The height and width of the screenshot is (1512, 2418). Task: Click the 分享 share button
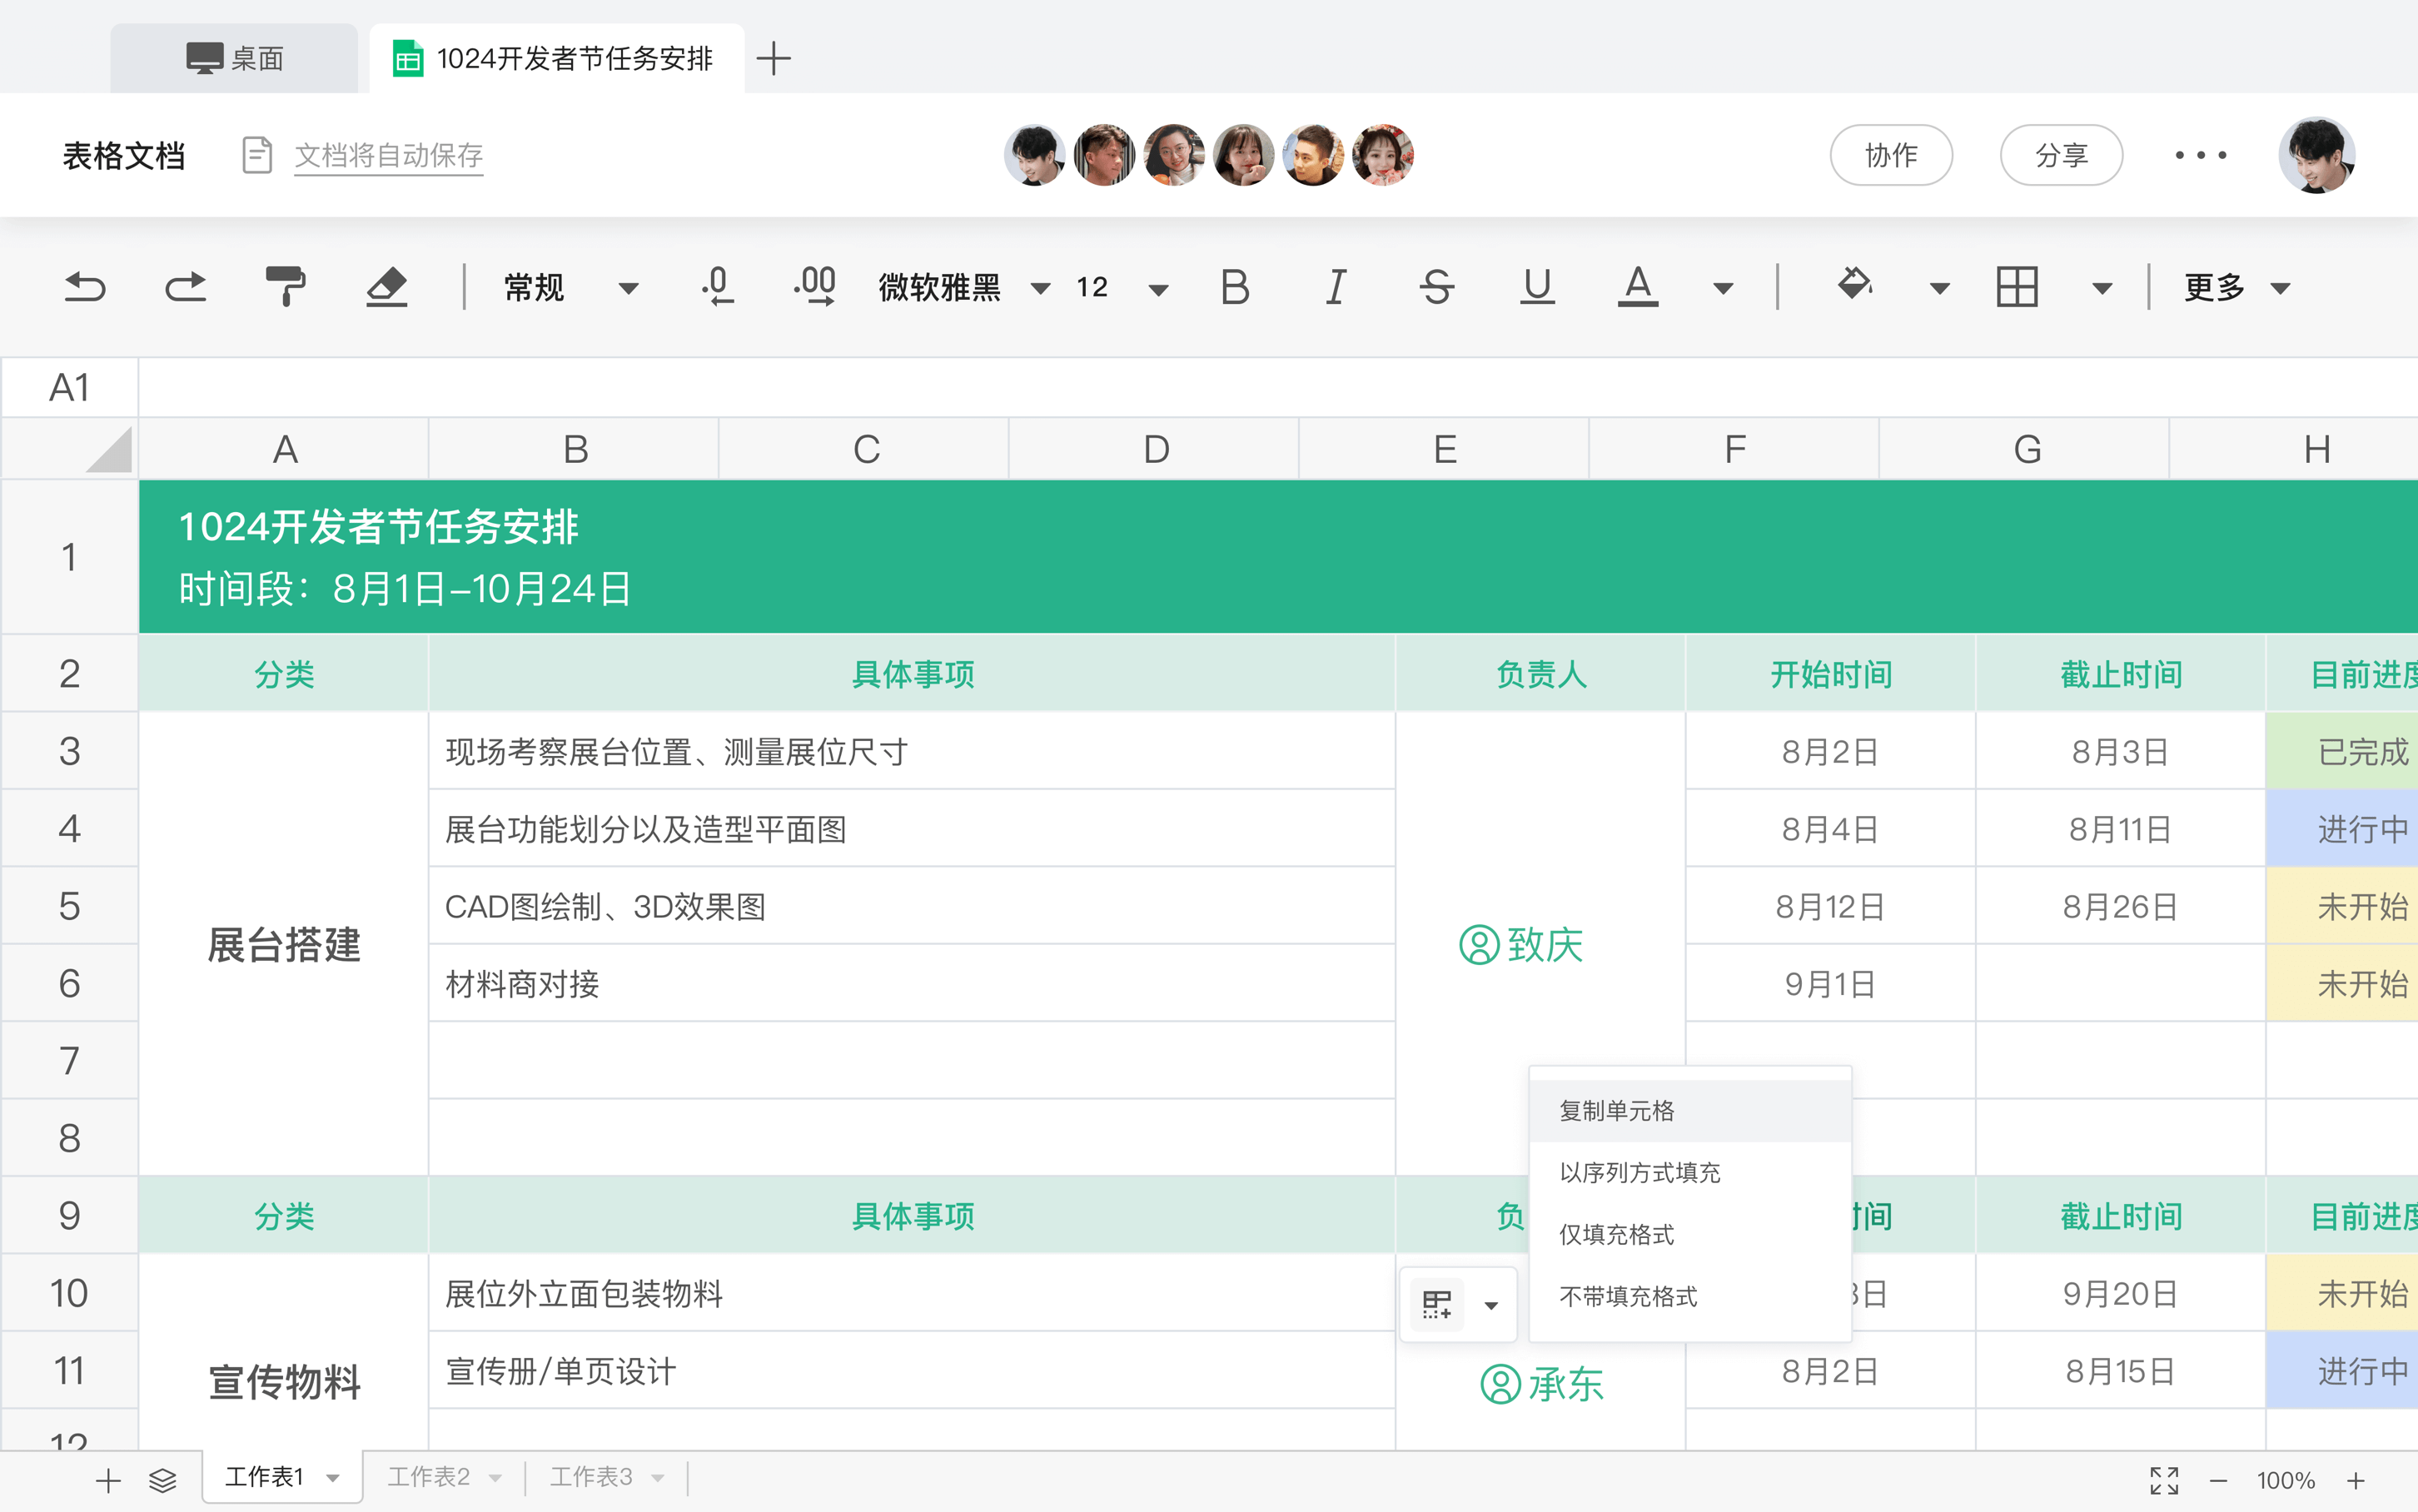2061,155
